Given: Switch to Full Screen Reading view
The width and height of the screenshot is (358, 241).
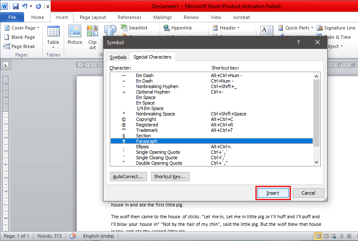Looking at the screenshot, I should coord(326,236).
